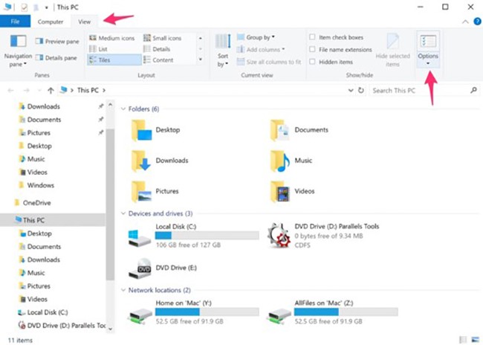483x345 pixels.
Task: Open the Group by dropdown
Action: pyautogui.click(x=256, y=37)
